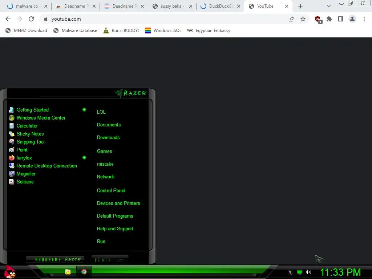Launch Getting Started from Start menu
372x279 pixels.
32,110
